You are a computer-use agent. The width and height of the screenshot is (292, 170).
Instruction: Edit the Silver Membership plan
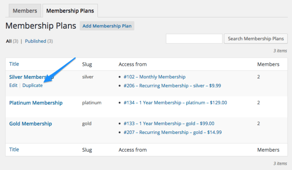pyautogui.click(x=13, y=85)
